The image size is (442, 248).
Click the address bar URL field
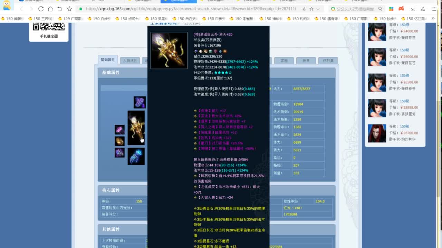191,9
